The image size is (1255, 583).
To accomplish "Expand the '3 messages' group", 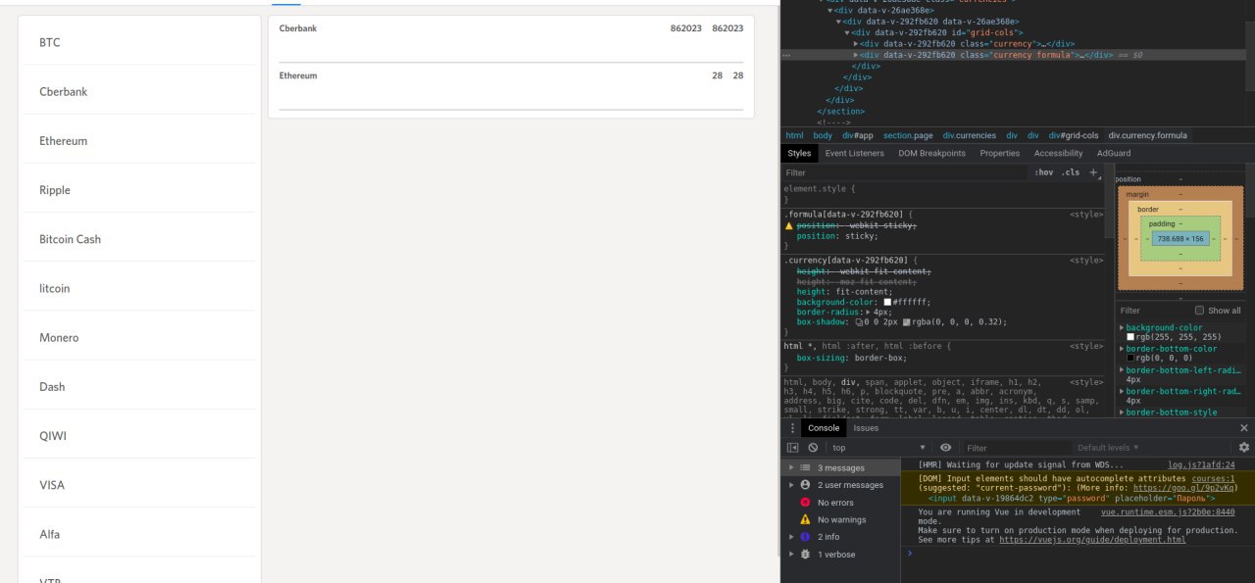I will [x=791, y=468].
